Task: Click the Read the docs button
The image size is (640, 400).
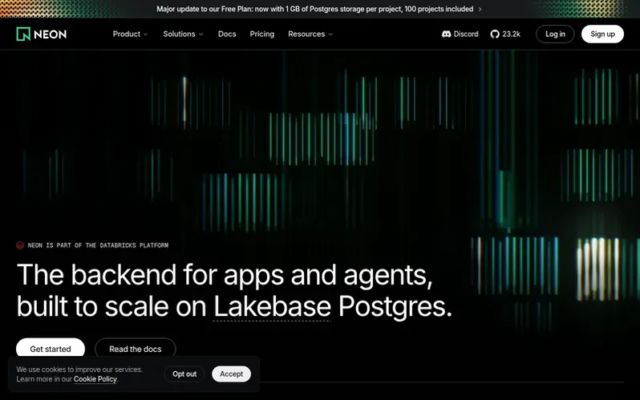Action: click(x=135, y=349)
